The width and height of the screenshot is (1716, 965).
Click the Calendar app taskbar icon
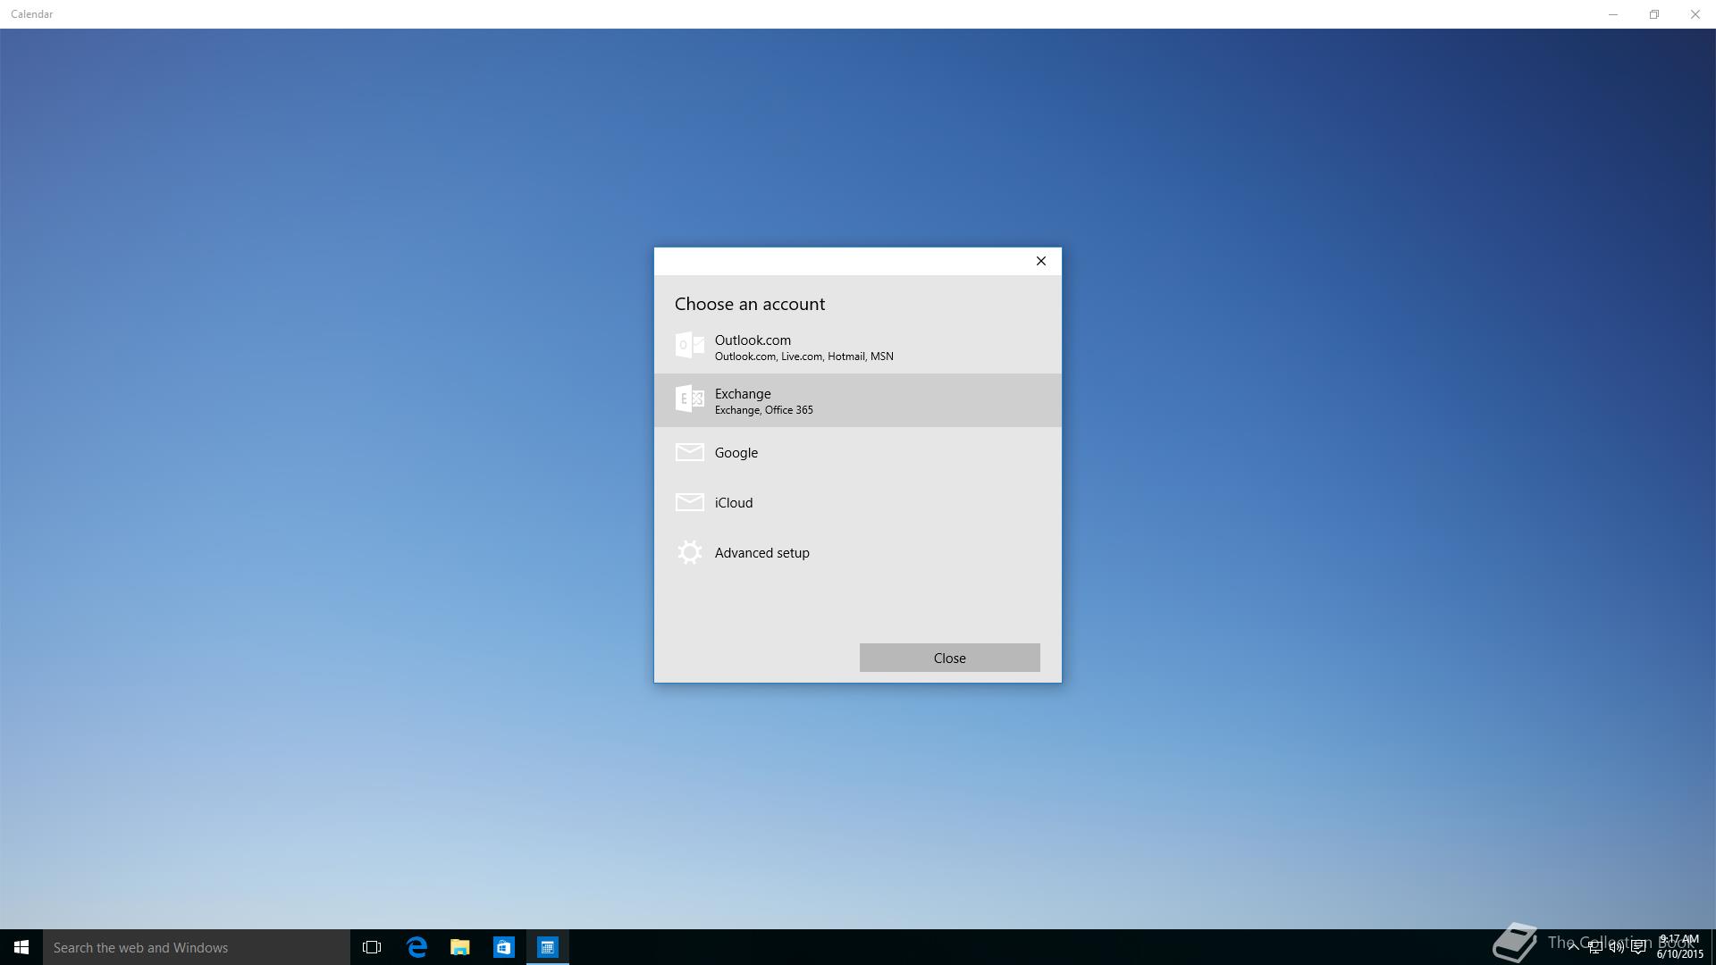548,947
